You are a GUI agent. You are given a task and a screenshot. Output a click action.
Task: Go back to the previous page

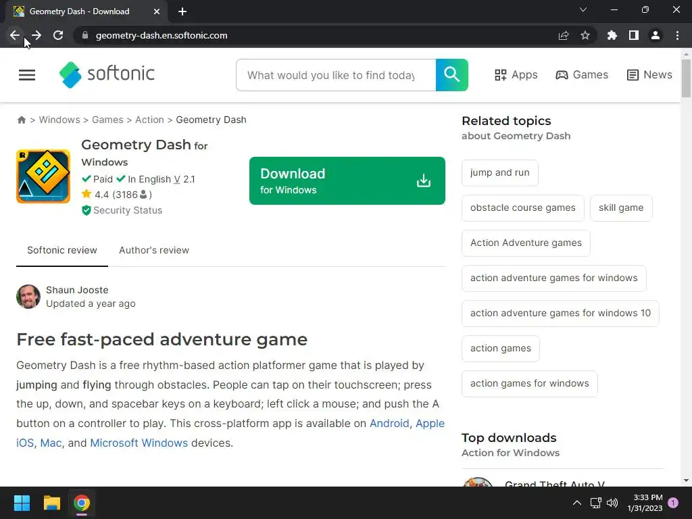click(15, 35)
